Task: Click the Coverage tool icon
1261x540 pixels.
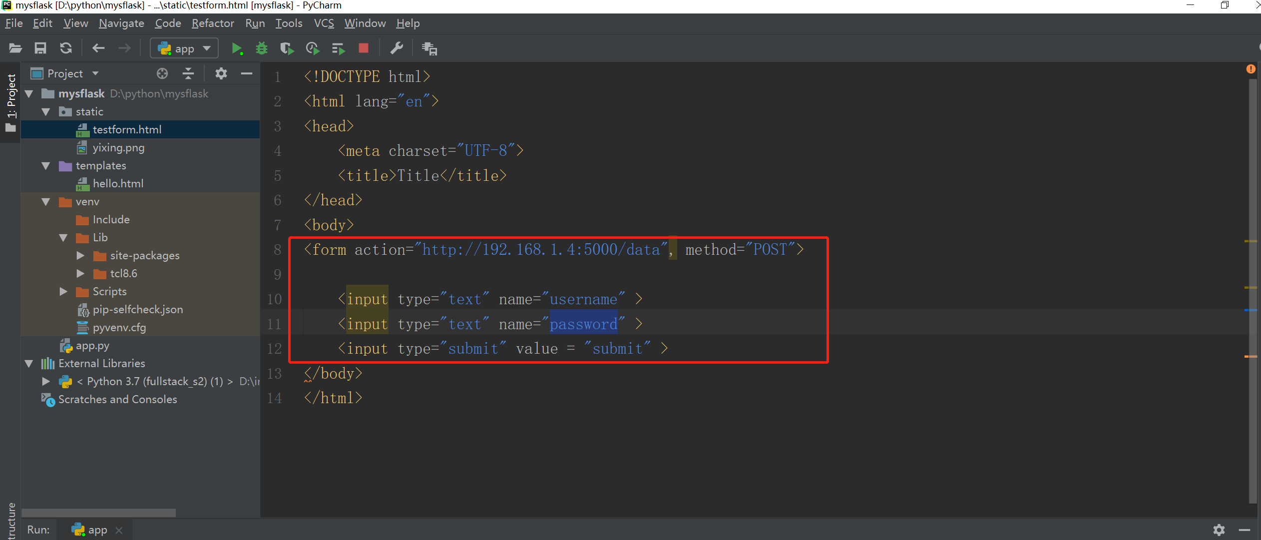Action: [x=286, y=49]
